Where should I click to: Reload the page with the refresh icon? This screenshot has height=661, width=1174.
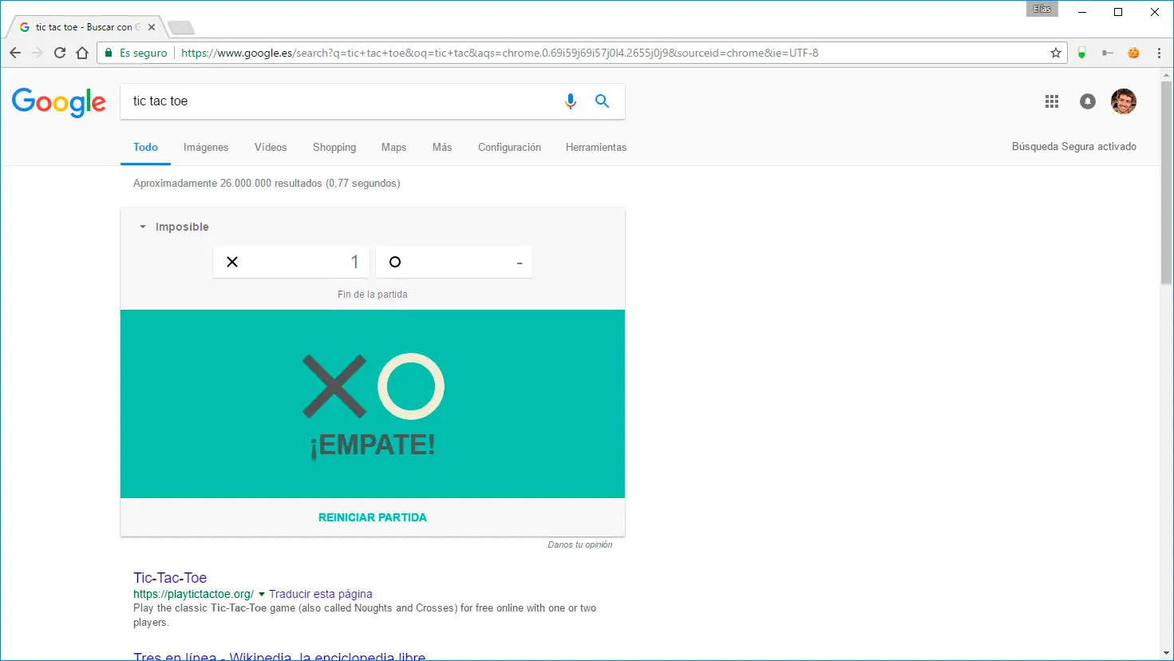pos(60,53)
